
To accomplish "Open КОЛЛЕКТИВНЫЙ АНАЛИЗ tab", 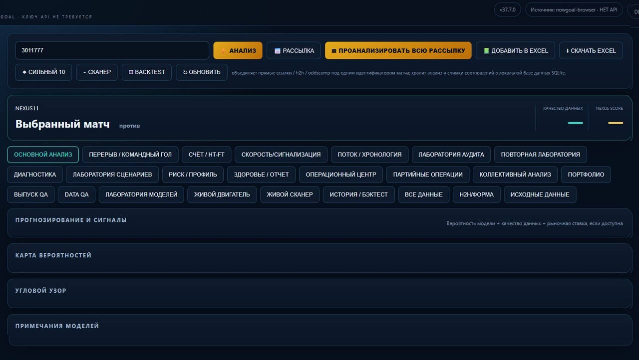I will coord(515,175).
